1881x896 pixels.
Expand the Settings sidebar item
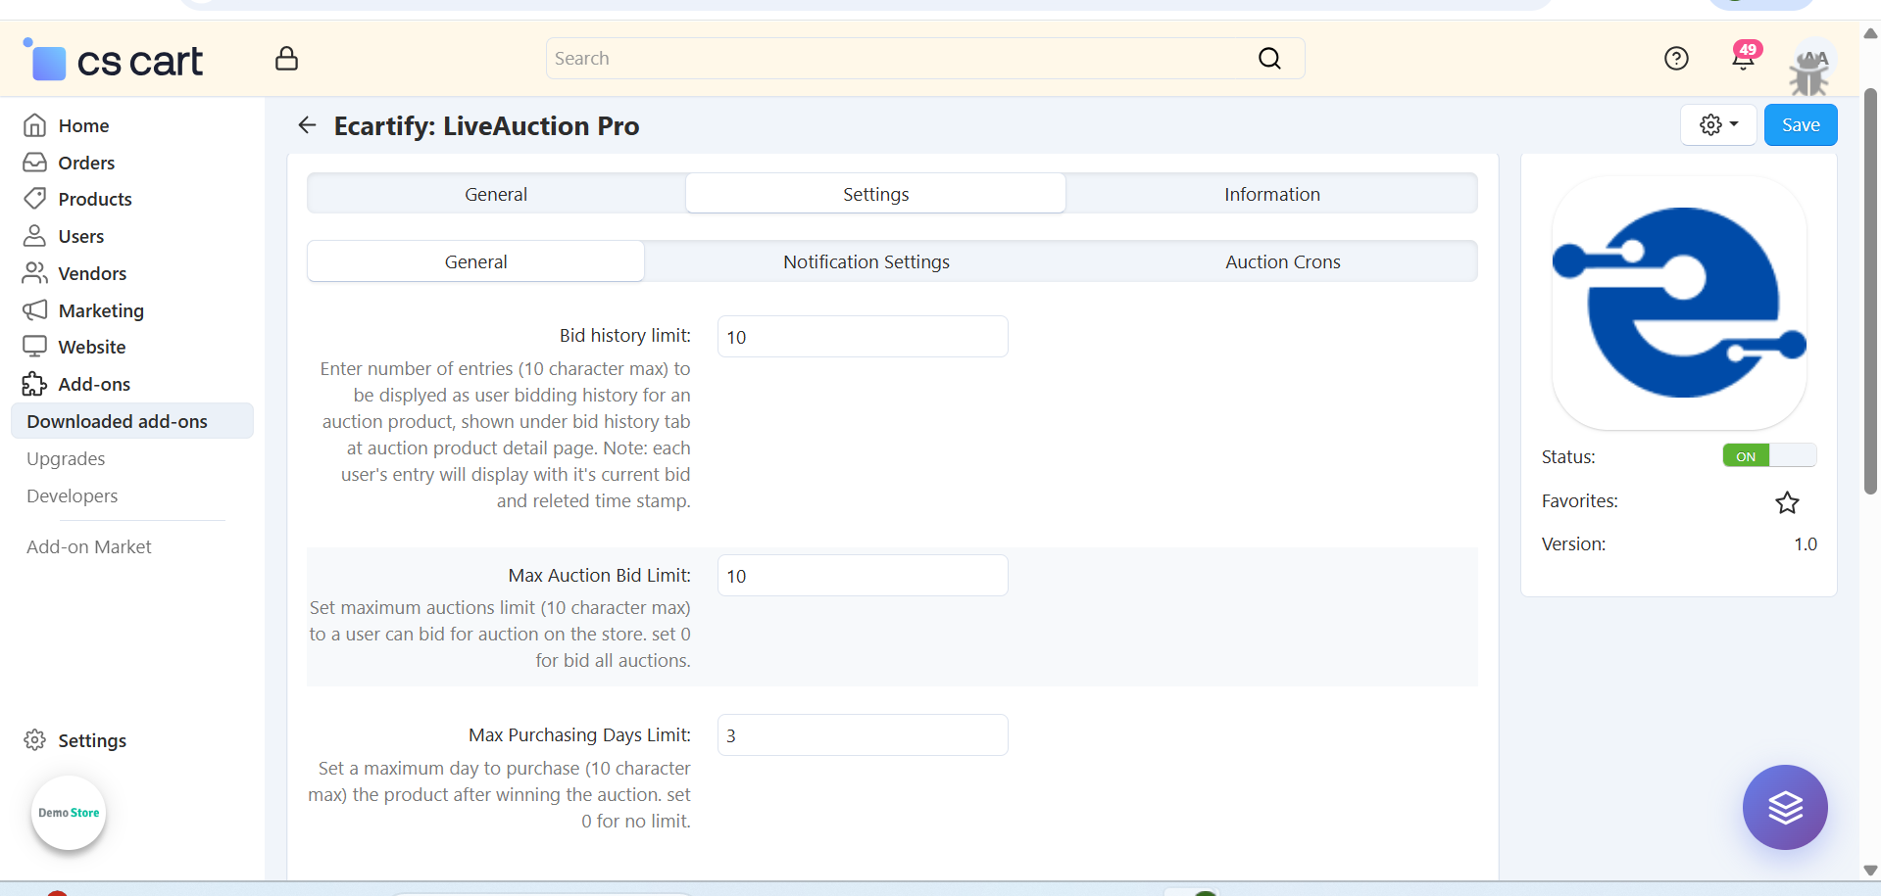(92, 740)
